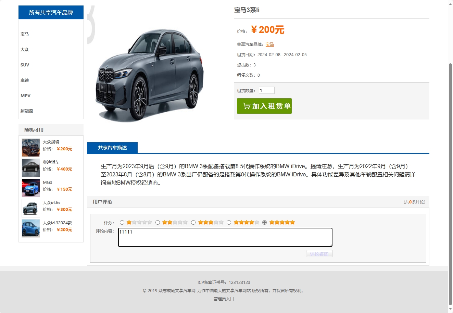Click inside the 评论内容 comment box
Viewport: 453px width, 313px height.
225,237
